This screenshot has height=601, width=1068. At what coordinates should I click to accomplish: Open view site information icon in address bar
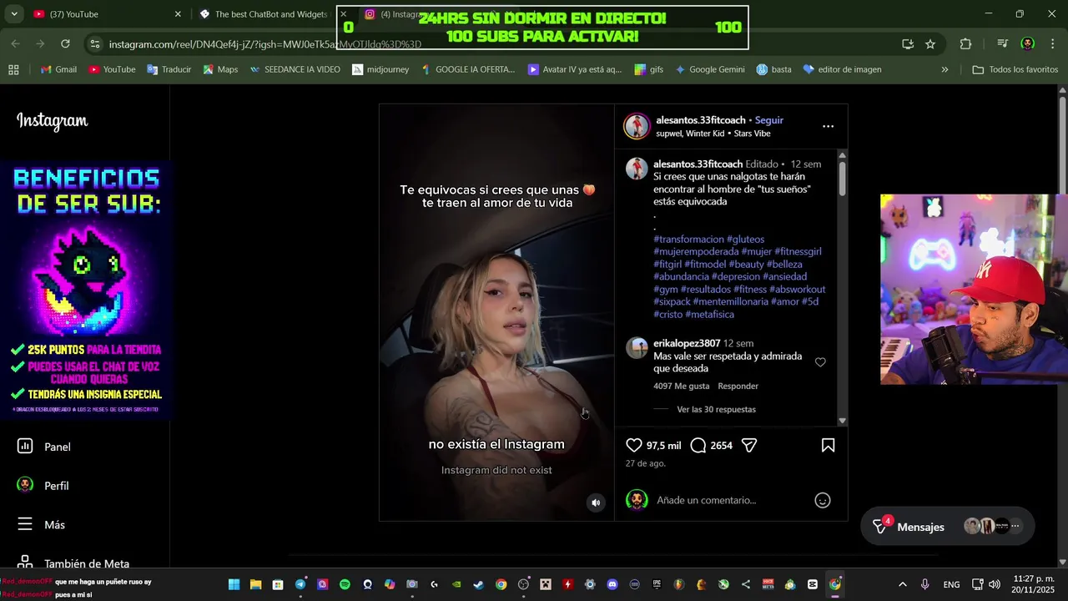click(x=95, y=44)
